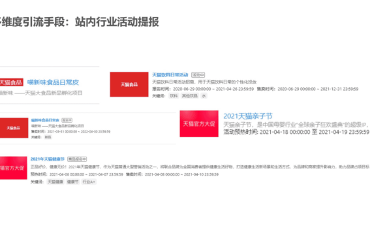Click 官方大促 thumbnail beside 2021年天猫健康节
372x235 pixels.
click(13, 168)
